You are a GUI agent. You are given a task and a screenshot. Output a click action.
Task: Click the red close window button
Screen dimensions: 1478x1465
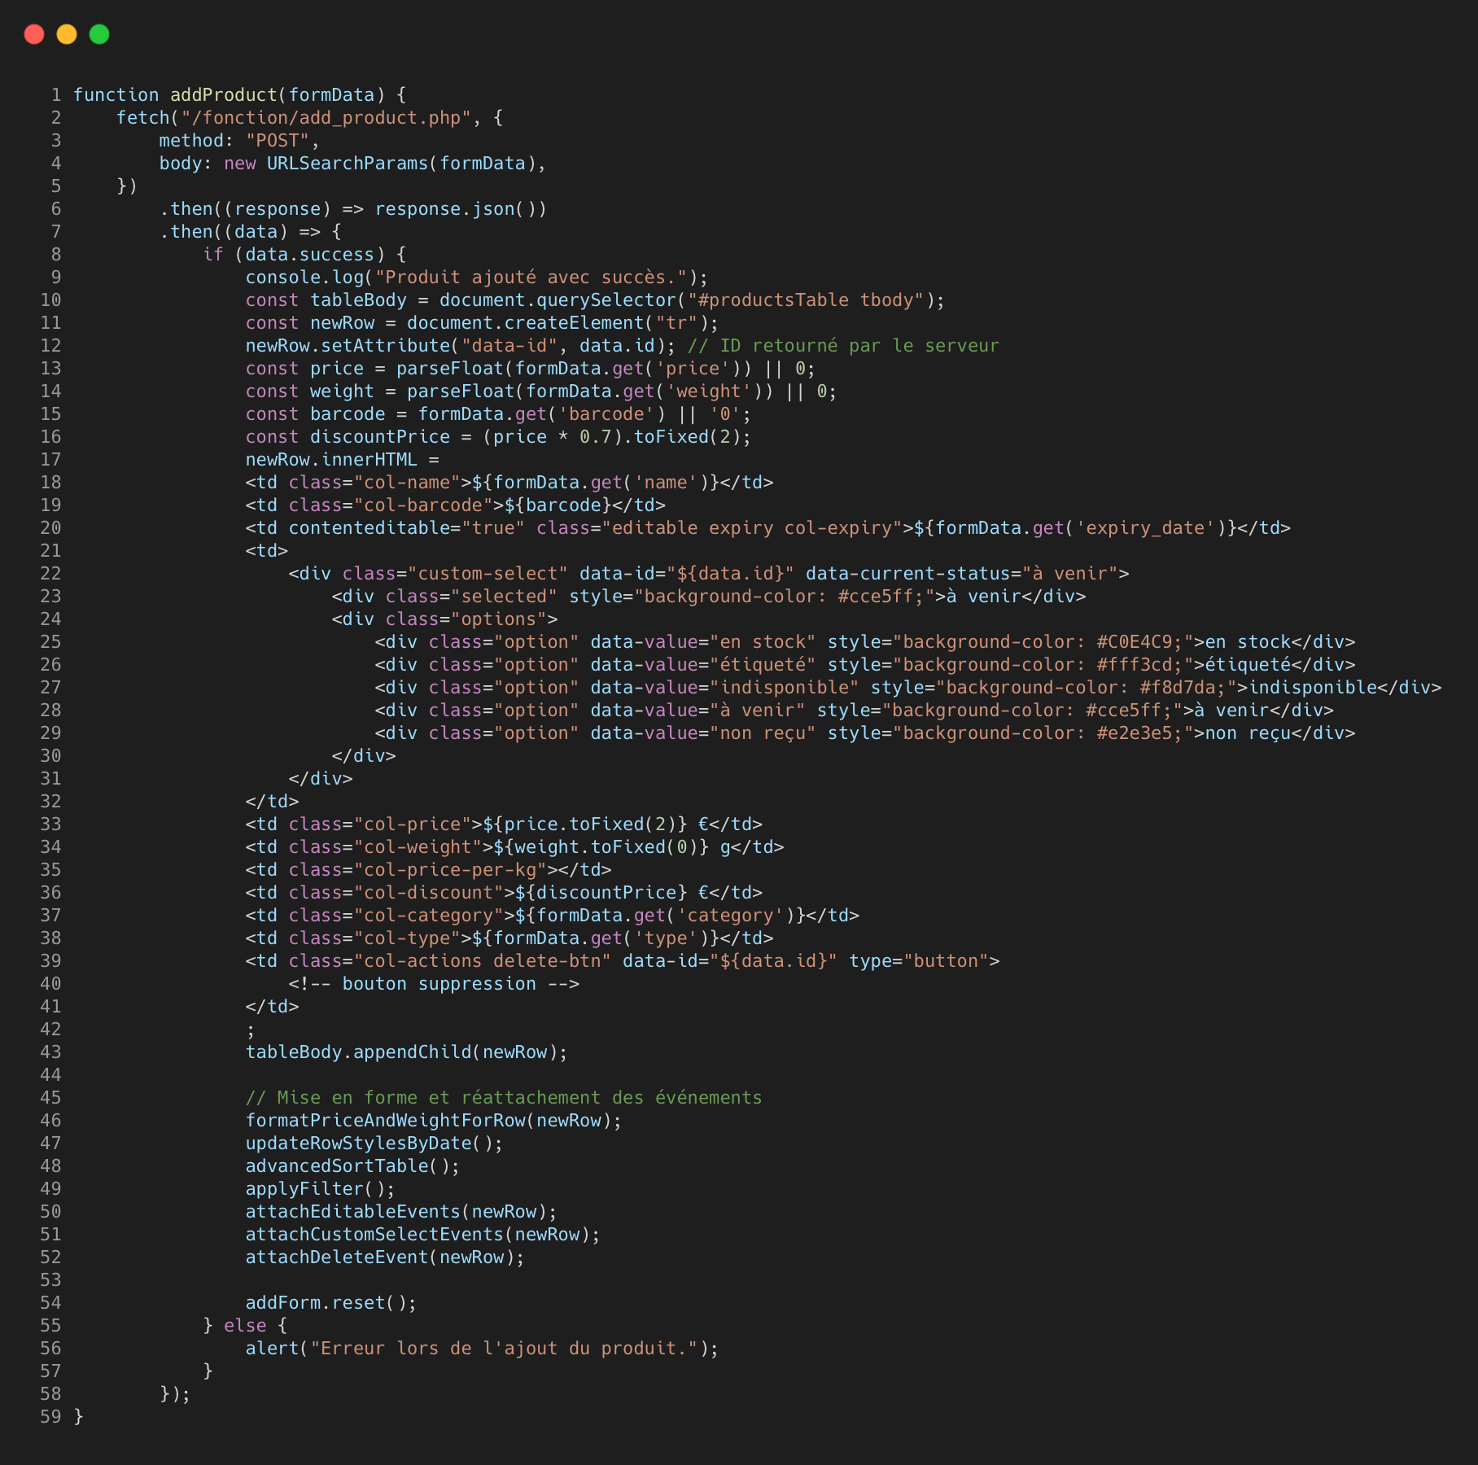coord(34,34)
